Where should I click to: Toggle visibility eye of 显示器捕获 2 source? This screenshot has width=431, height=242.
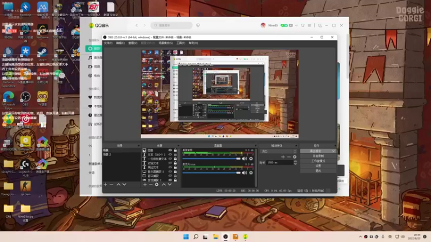[x=170, y=172]
